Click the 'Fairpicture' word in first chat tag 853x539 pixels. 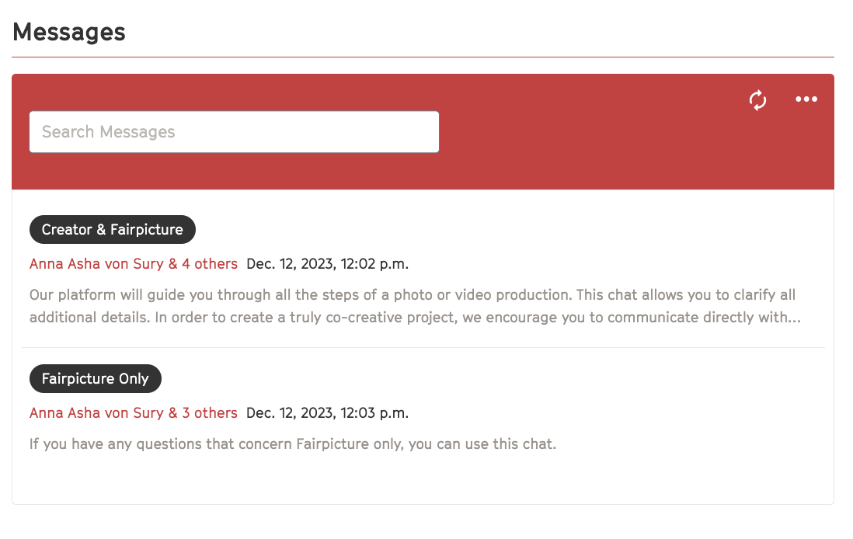(x=146, y=230)
